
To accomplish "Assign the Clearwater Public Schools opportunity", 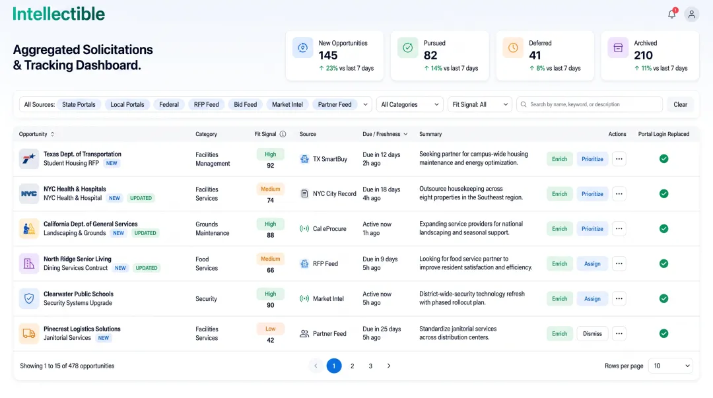I will (x=592, y=298).
